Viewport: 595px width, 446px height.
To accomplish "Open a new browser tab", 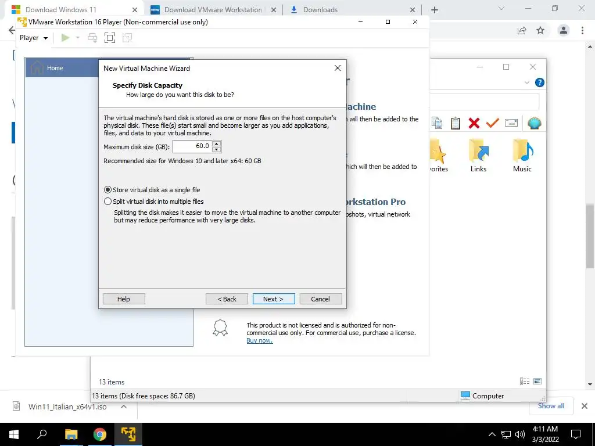I will click(x=435, y=10).
